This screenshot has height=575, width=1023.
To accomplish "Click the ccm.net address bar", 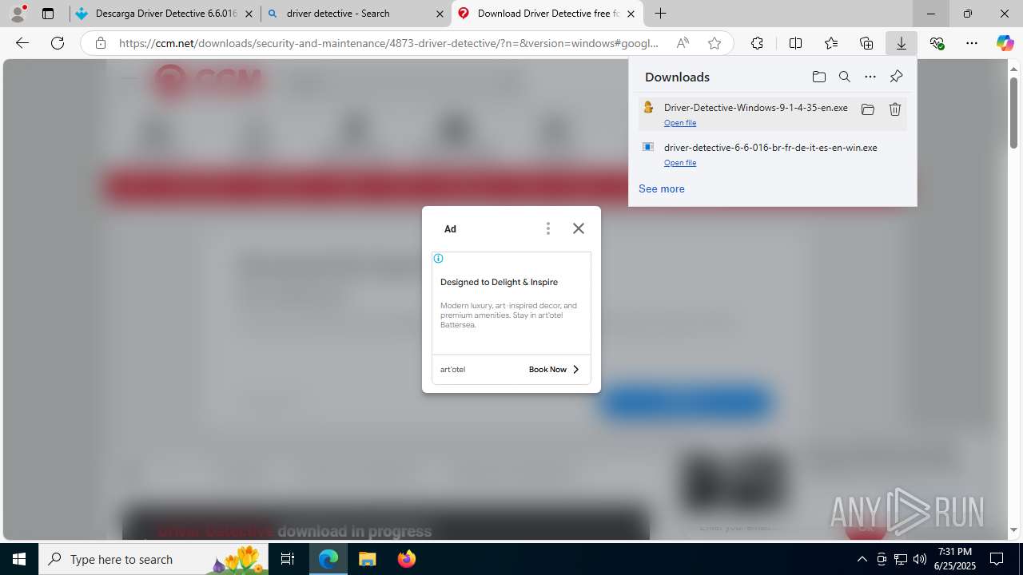I will [388, 43].
